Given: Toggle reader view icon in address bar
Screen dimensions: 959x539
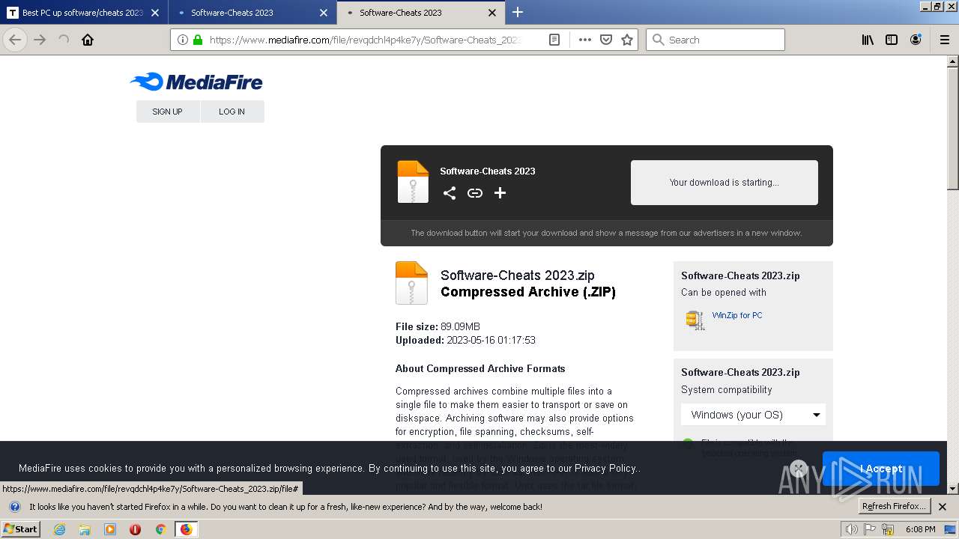Looking at the screenshot, I should 554,40.
